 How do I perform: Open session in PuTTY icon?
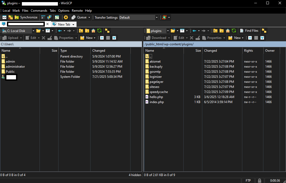(x=49, y=17)
